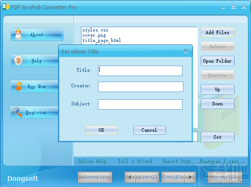The width and height of the screenshot is (251, 187).
Task: Click the PDF to ePub app icon in title bar
Action: [6, 6]
